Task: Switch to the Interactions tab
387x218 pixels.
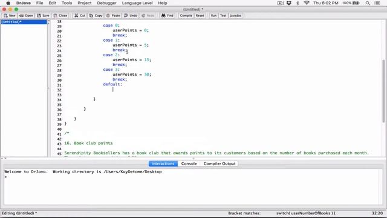Action: (163, 163)
